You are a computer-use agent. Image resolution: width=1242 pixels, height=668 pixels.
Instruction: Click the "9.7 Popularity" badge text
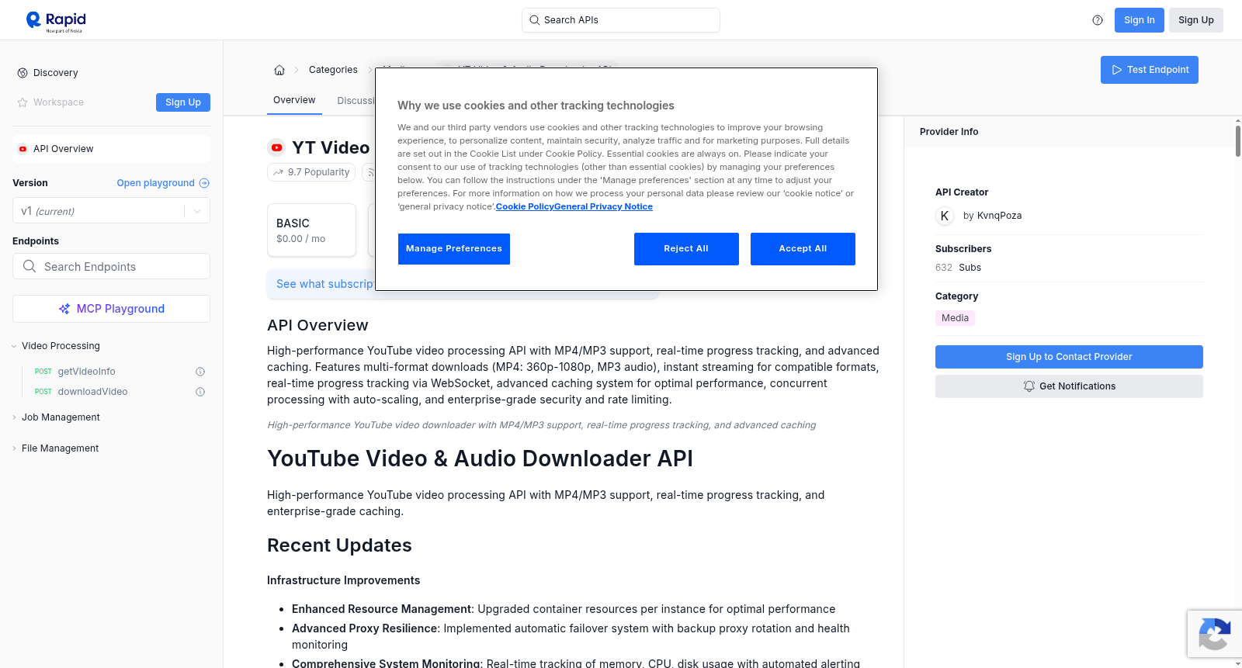tap(318, 172)
